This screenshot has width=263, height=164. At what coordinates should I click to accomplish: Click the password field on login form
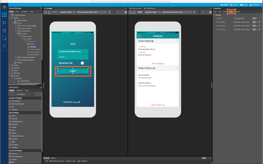[73, 57]
